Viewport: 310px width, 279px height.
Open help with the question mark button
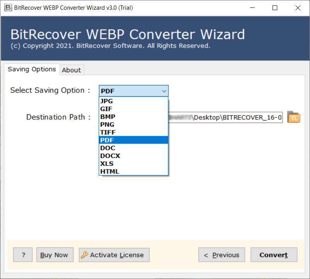[x=23, y=255]
